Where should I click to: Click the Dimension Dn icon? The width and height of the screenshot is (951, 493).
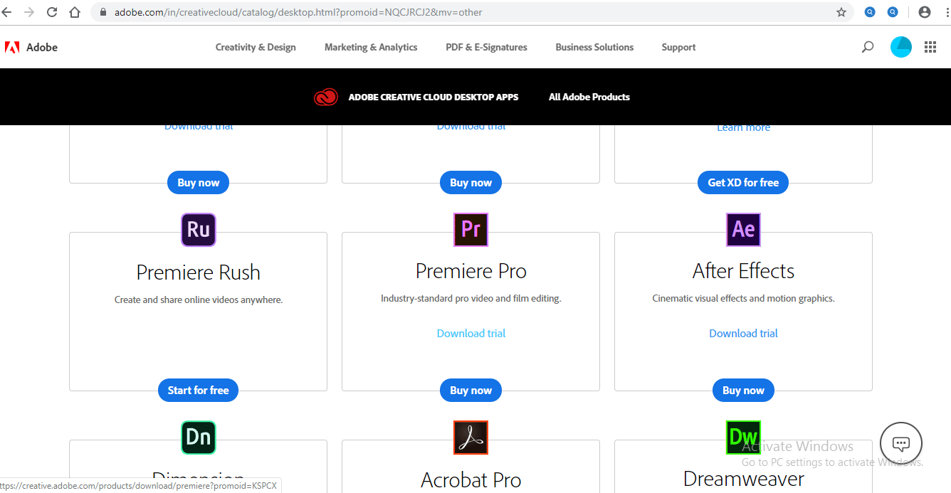199,438
